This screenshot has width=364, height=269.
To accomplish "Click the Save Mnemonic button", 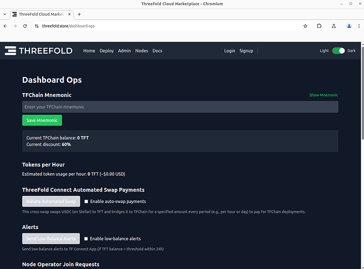I will (x=42, y=121).
